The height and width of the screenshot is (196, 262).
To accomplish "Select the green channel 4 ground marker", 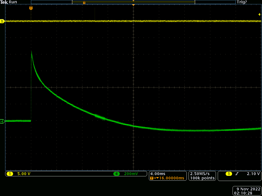I will click(2, 121).
